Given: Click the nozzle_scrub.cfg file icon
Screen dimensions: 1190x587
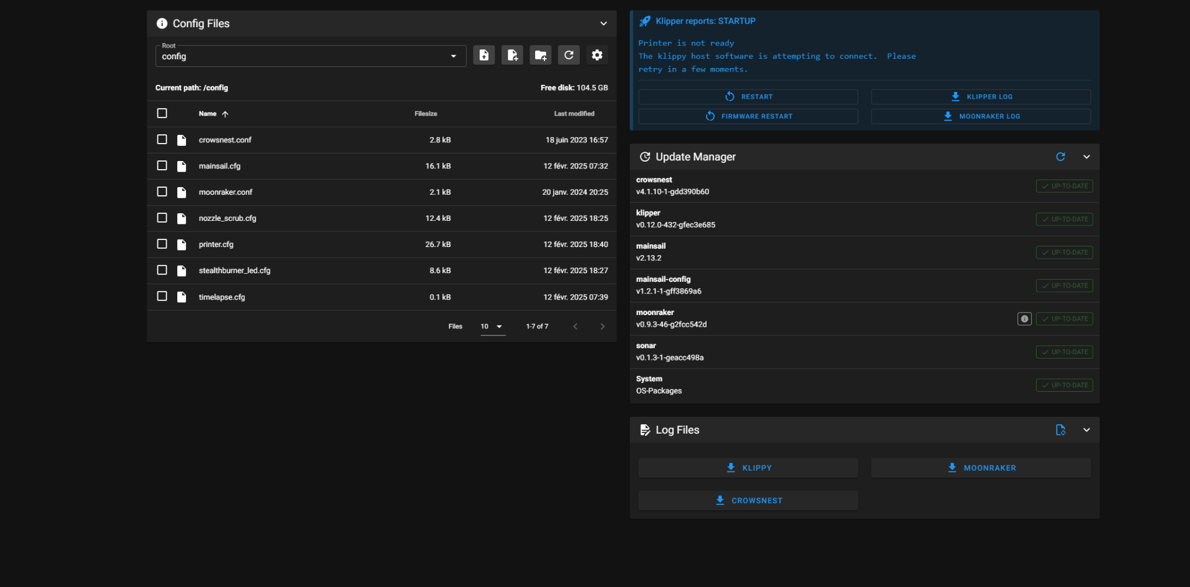Looking at the screenshot, I should pyautogui.click(x=181, y=219).
